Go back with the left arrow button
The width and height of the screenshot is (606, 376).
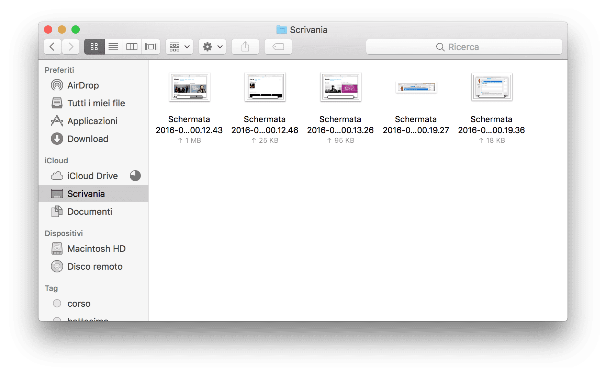[x=53, y=47]
